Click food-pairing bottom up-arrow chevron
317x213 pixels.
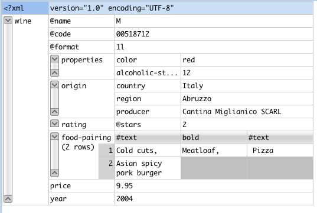(x=54, y=173)
